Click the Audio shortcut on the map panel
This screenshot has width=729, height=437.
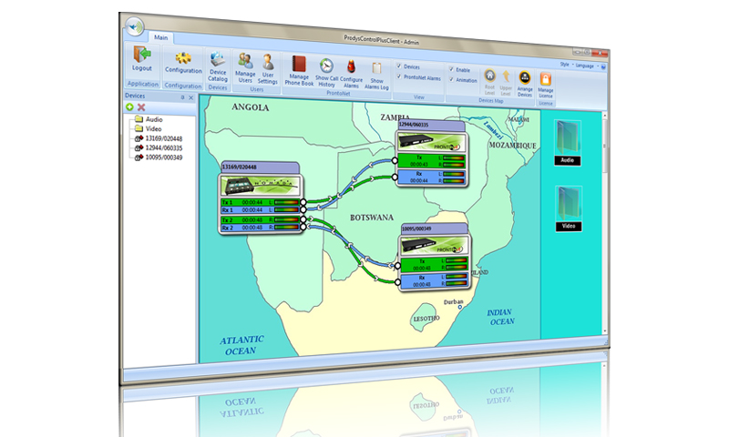click(x=568, y=142)
